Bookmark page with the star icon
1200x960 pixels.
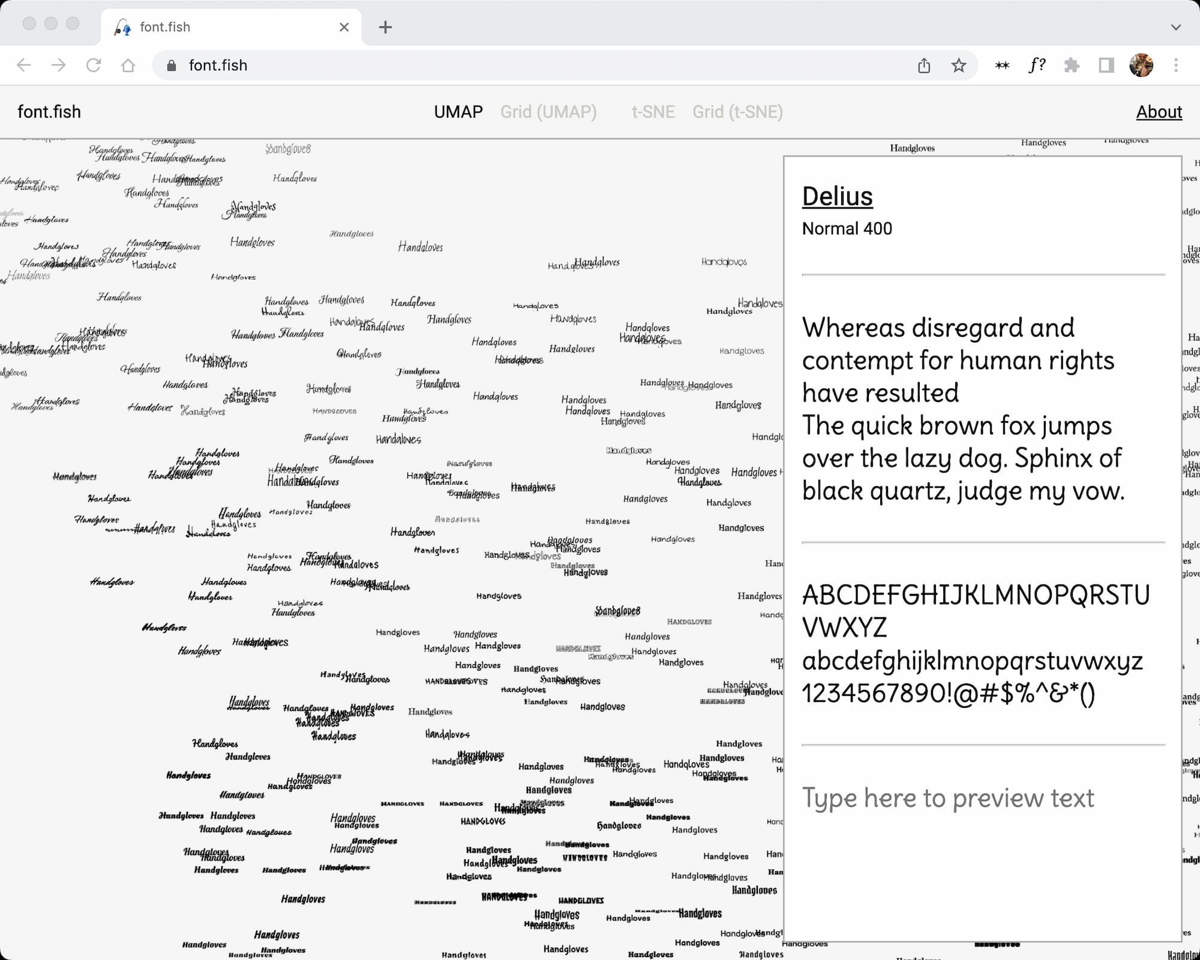tap(959, 65)
